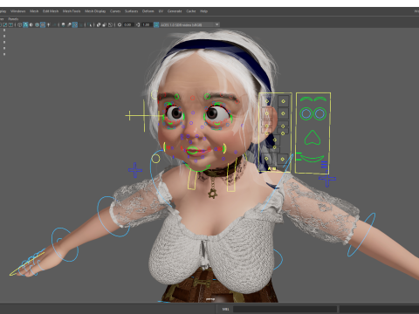This screenshot has width=419, height=314.
Task: Select blue wrist circle control
Action: pyautogui.click(x=65, y=244)
